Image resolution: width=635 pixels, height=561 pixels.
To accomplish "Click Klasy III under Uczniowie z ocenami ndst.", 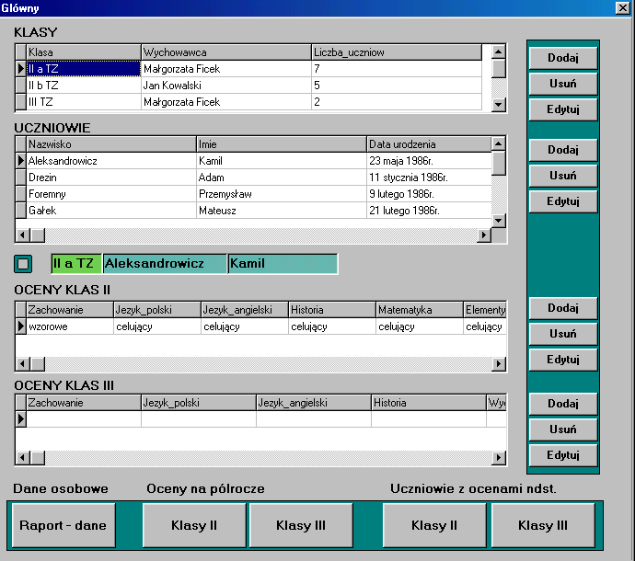I will click(x=542, y=526).
